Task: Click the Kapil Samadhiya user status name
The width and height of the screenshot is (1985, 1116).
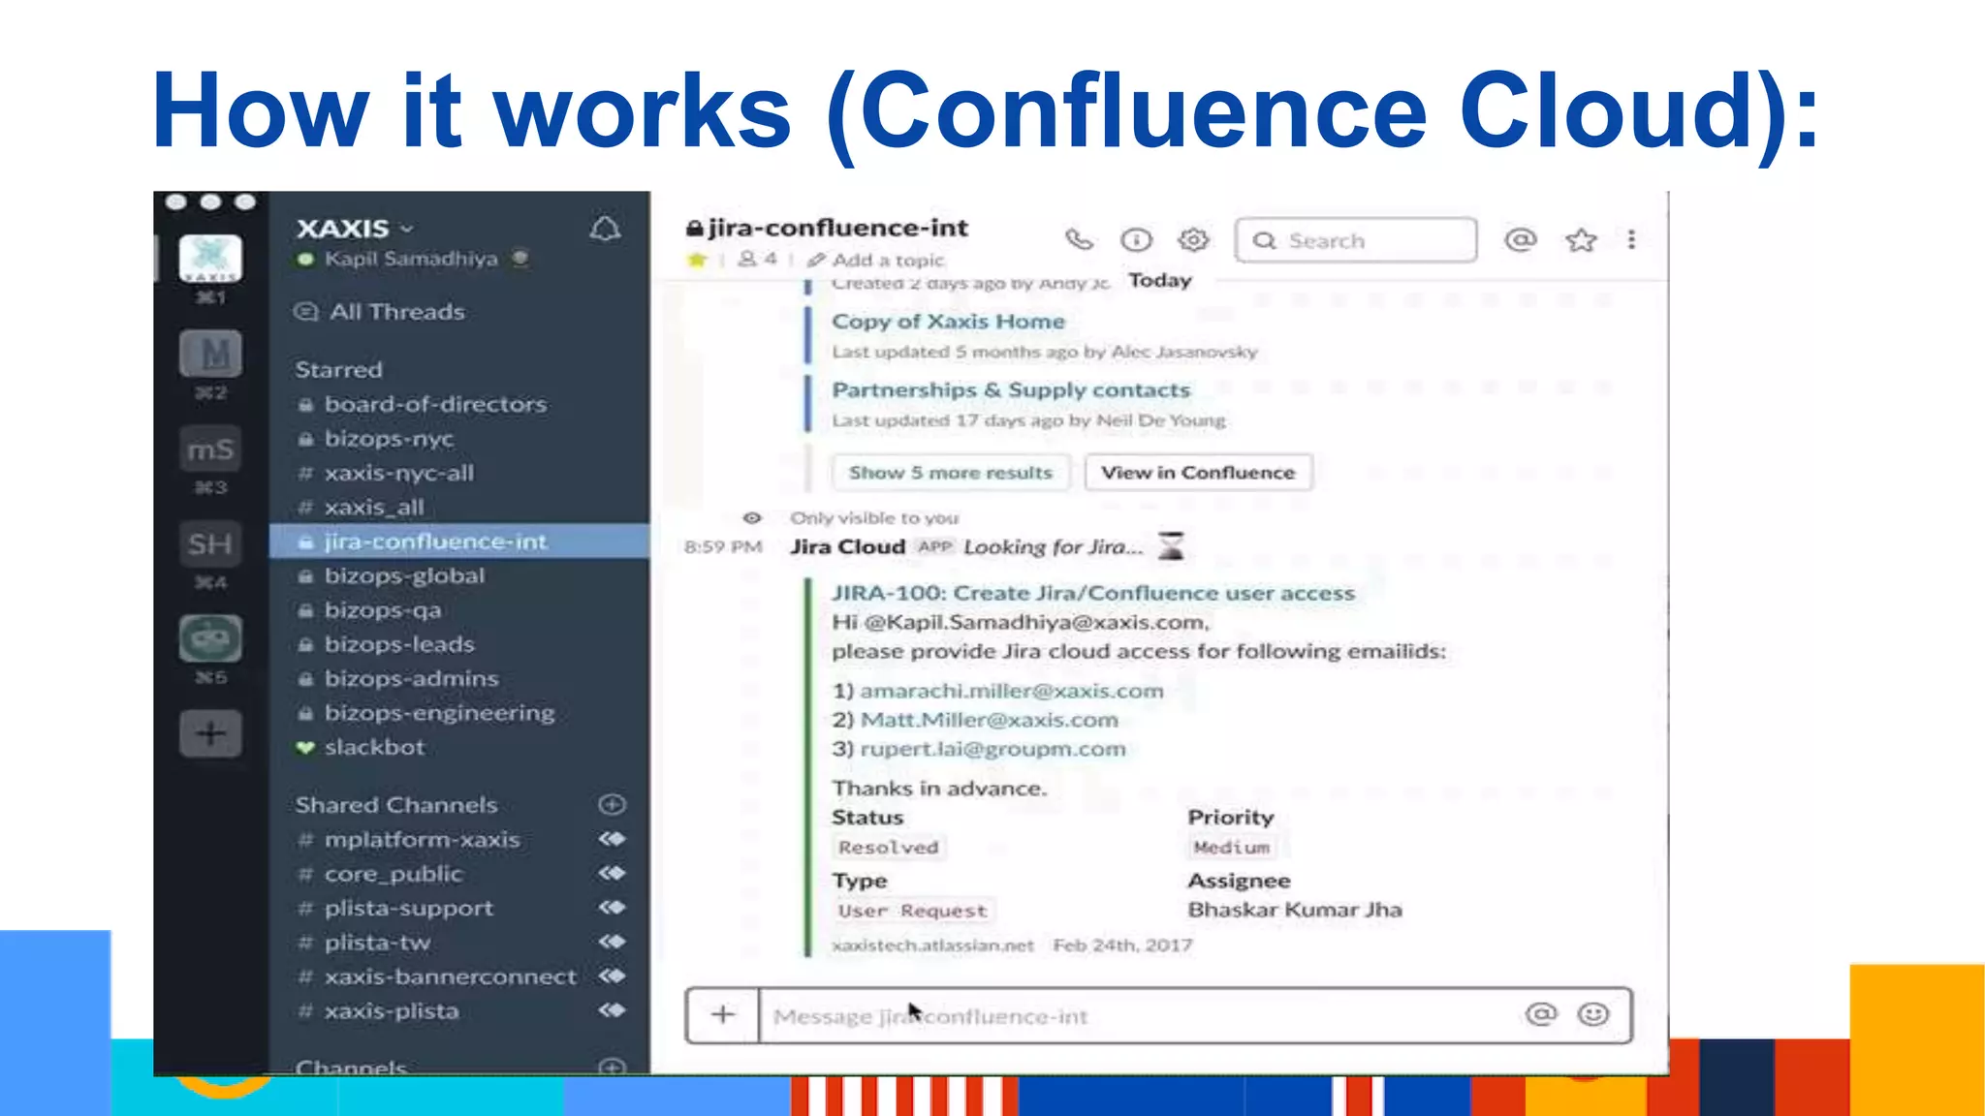Action: tap(411, 259)
